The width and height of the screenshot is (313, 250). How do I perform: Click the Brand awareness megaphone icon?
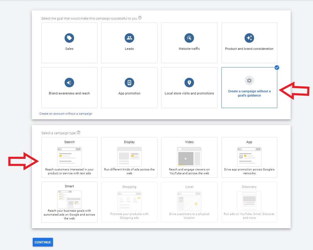tap(69, 83)
